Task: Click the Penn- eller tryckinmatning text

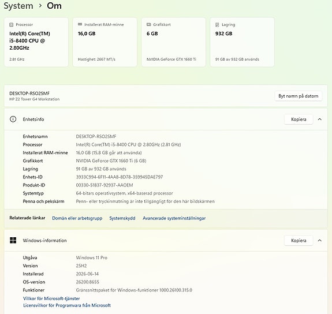Action: (x=146, y=201)
